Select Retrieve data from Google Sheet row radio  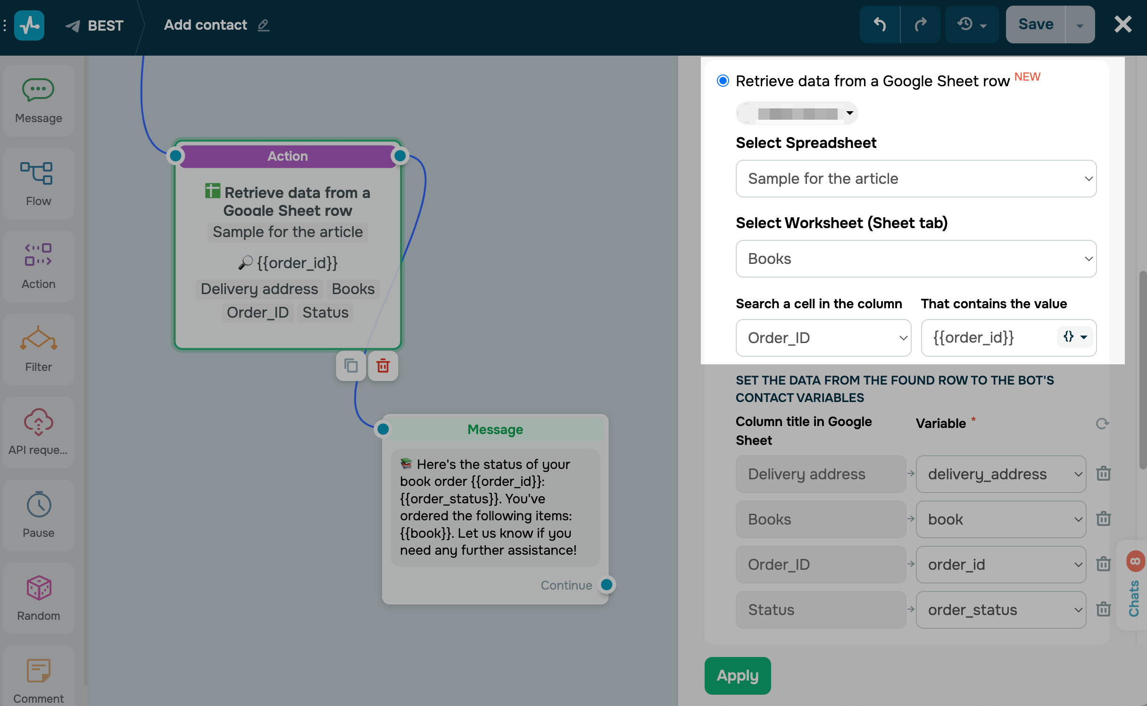click(723, 81)
